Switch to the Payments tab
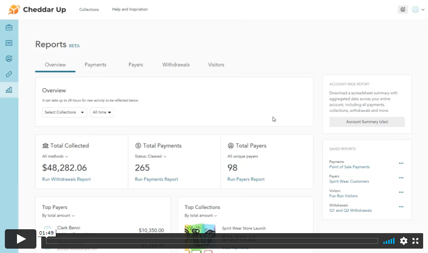 click(95, 65)
